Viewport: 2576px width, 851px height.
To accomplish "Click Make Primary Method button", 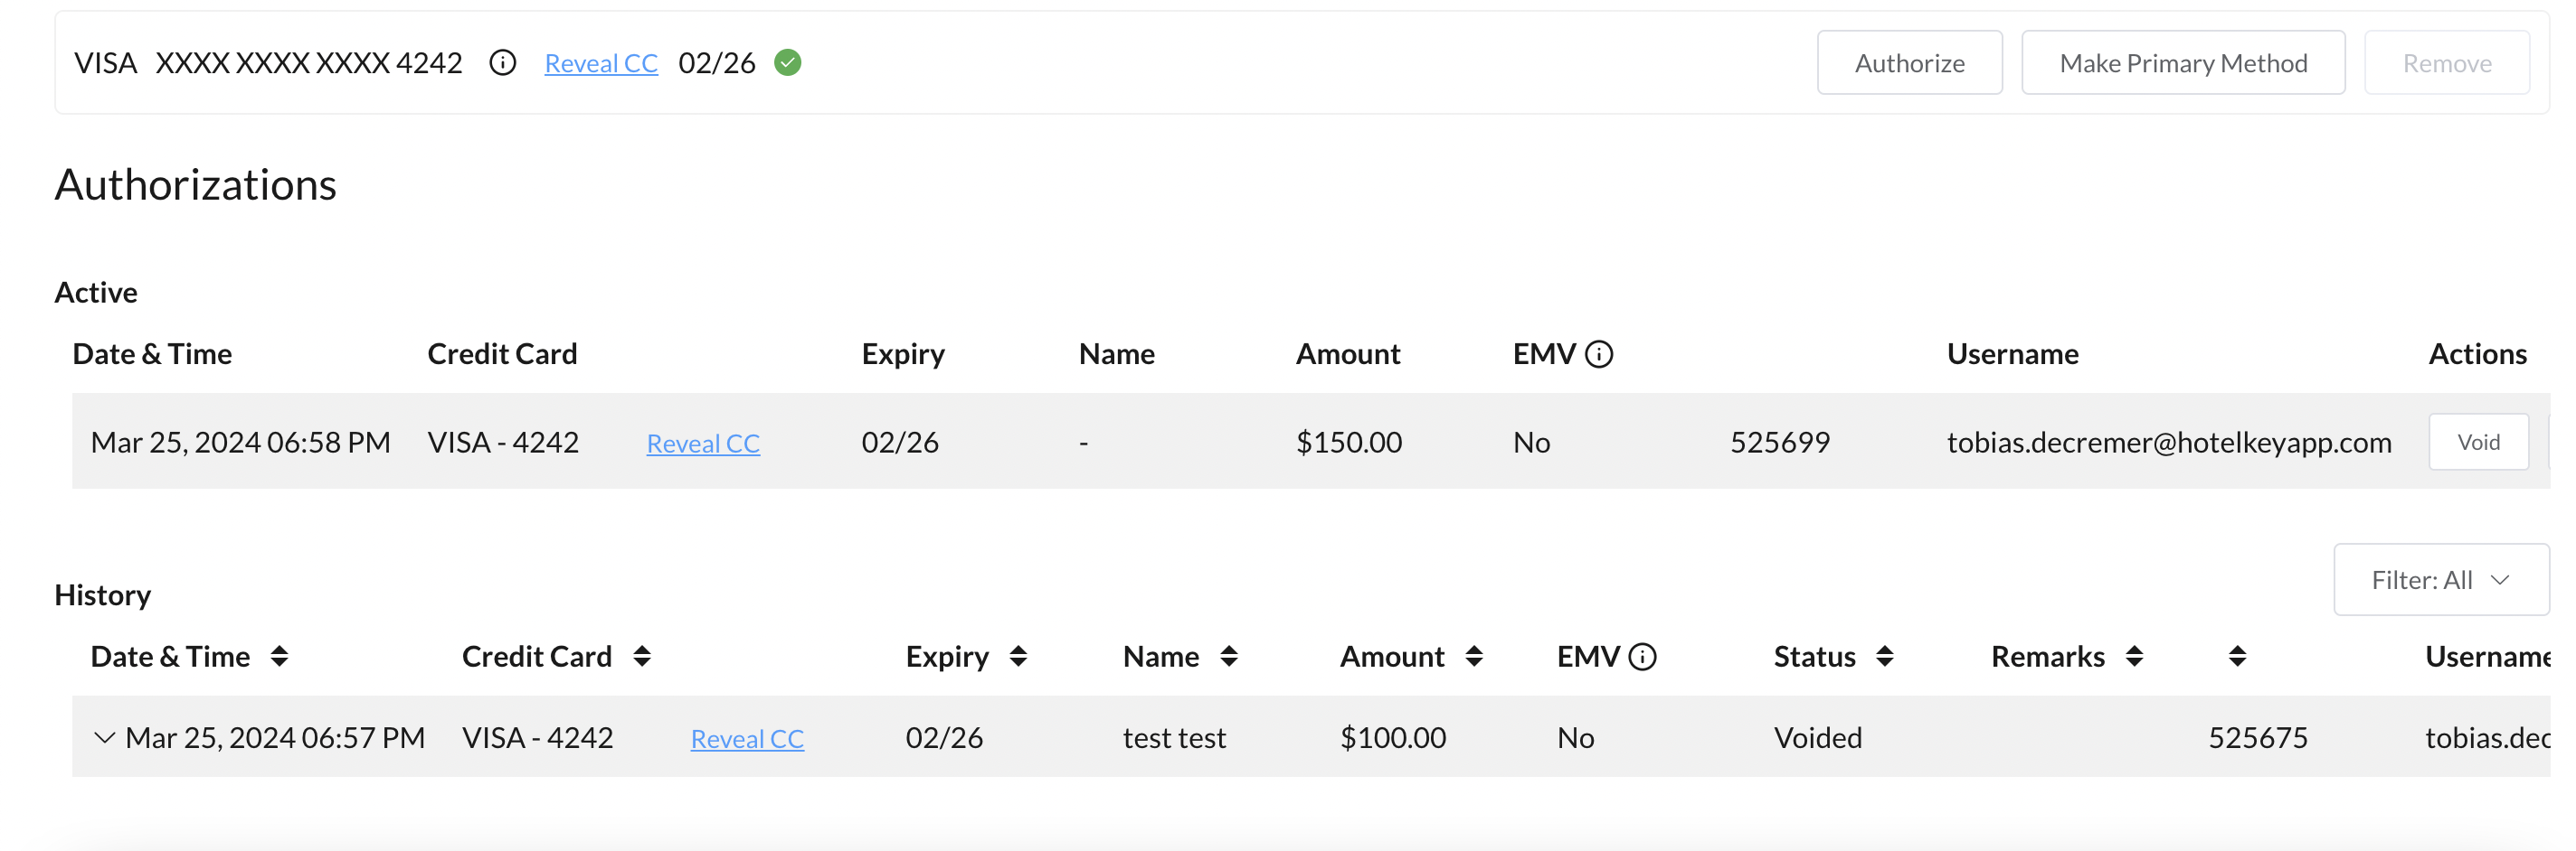I will coord(2182,63).
